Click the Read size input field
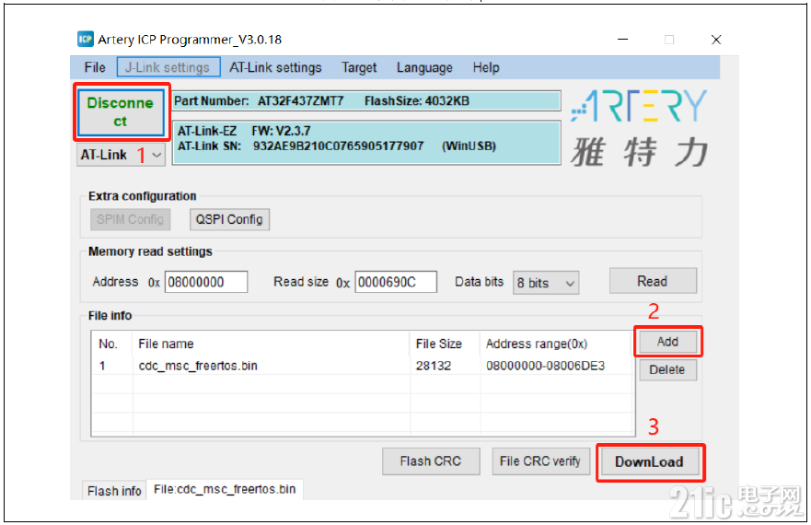 396,282
